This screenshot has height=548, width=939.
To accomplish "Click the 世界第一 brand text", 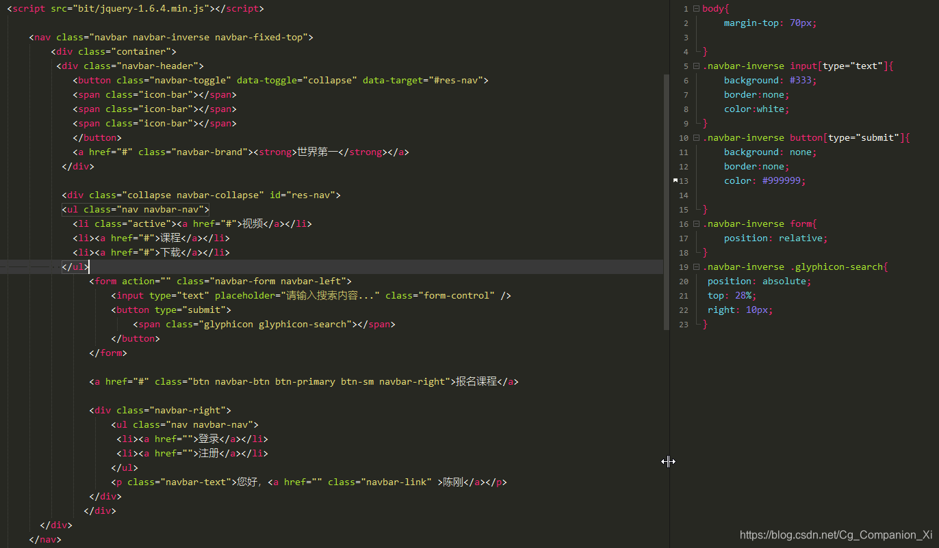I will (x=318, y=152).
